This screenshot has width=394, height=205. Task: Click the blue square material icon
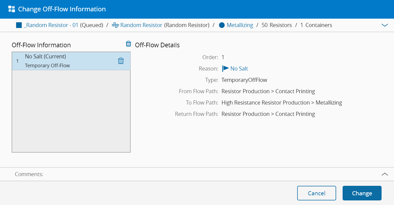(x=19, y=25)
